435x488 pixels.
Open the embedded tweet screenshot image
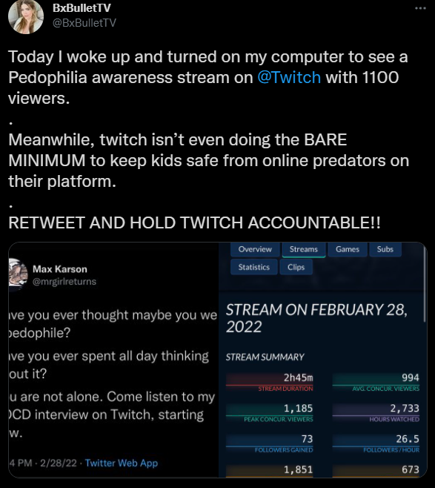click(218, 360)
